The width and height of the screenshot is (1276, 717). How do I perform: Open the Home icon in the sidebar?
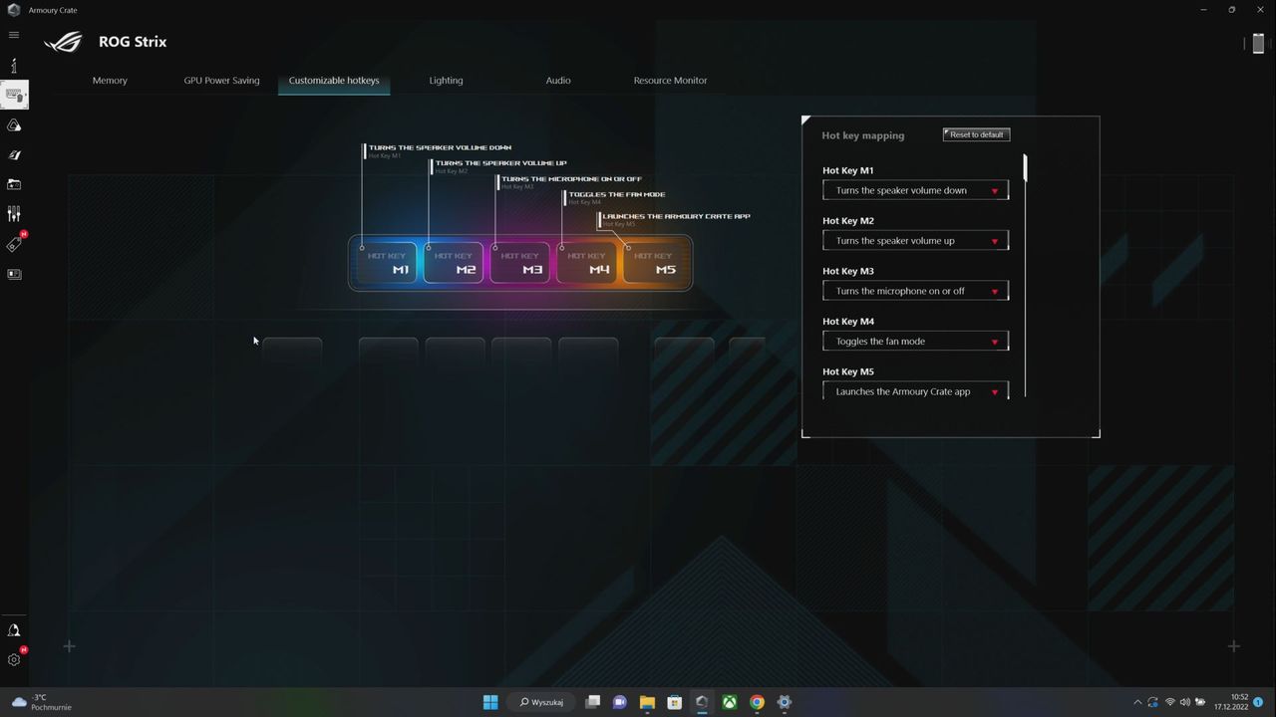pos(14,66)
